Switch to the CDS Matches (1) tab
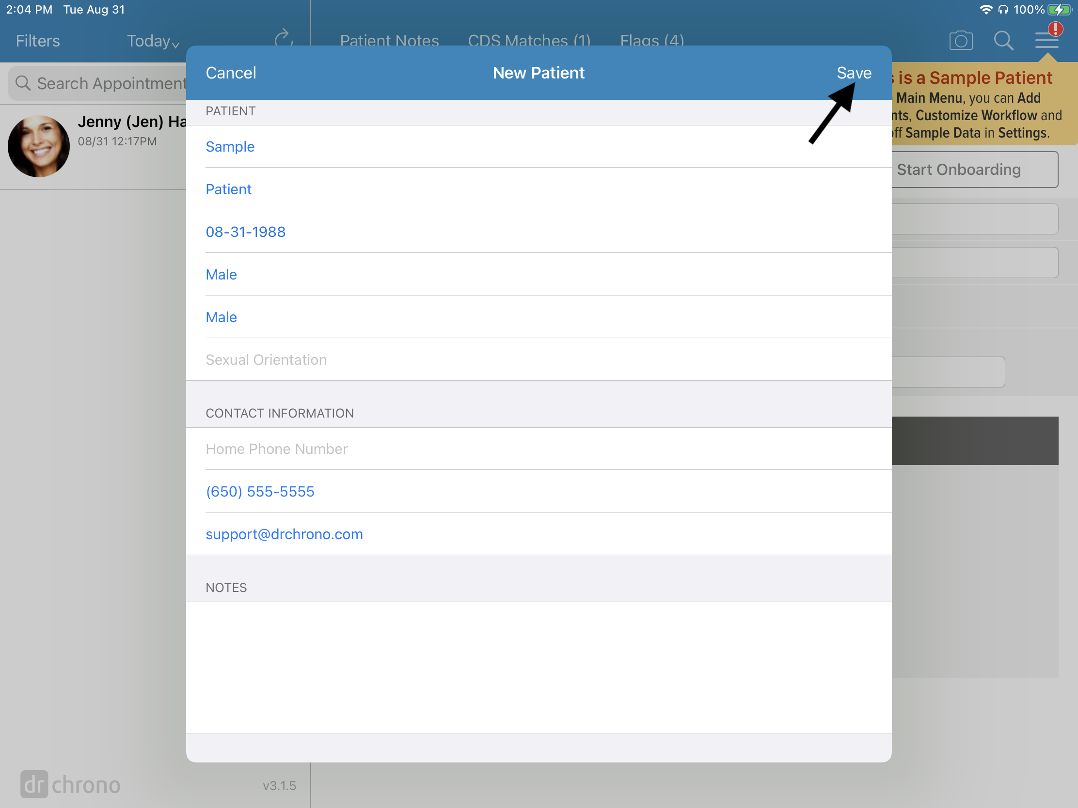 point(529,40)
